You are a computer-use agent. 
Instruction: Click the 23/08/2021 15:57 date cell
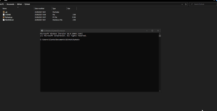click(40, 17)
